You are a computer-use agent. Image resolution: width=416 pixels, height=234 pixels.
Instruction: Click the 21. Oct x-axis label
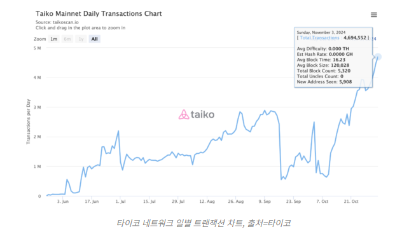point(351,202)
